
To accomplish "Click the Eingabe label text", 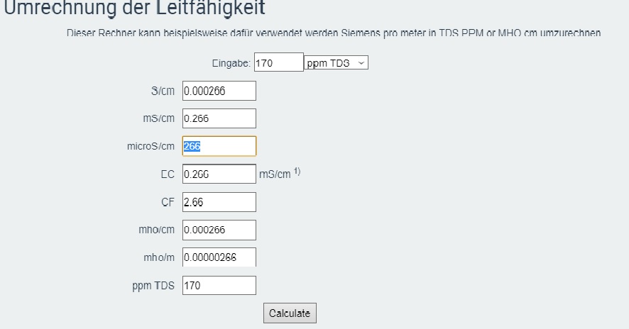I will point(231,63).
